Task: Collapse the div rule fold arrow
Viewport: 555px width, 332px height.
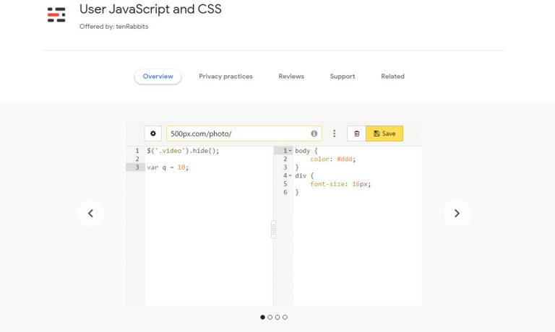Action: pos(291,175)
